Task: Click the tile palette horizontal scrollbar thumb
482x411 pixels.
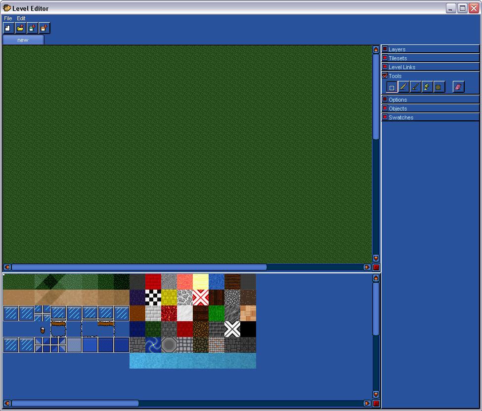Action: 75,403
